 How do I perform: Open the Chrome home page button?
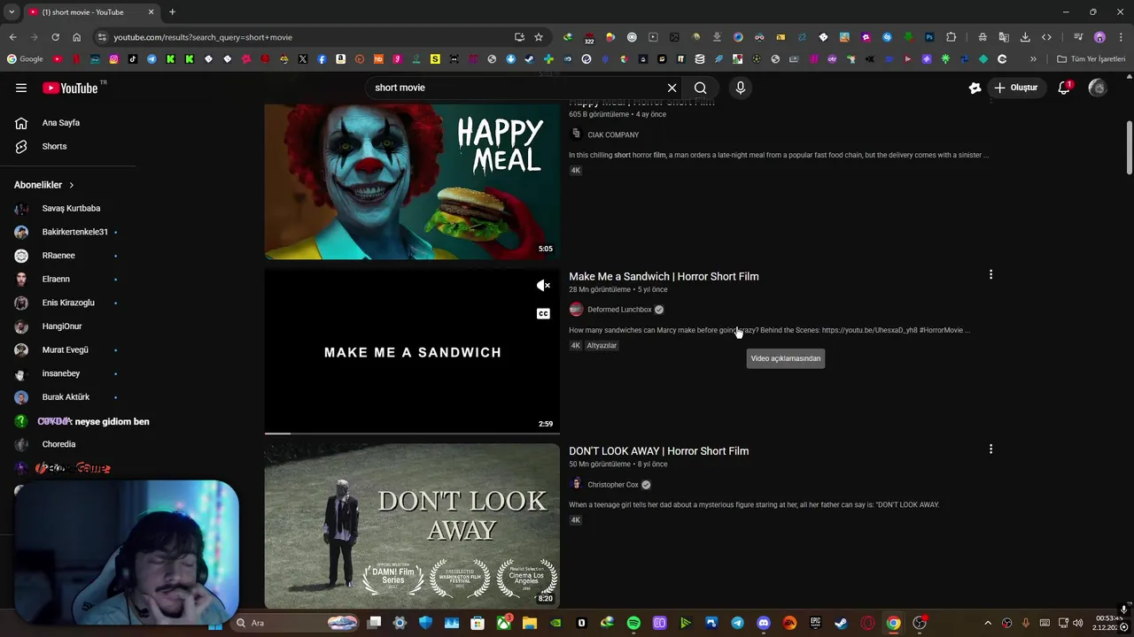click(x=76, y=37)
